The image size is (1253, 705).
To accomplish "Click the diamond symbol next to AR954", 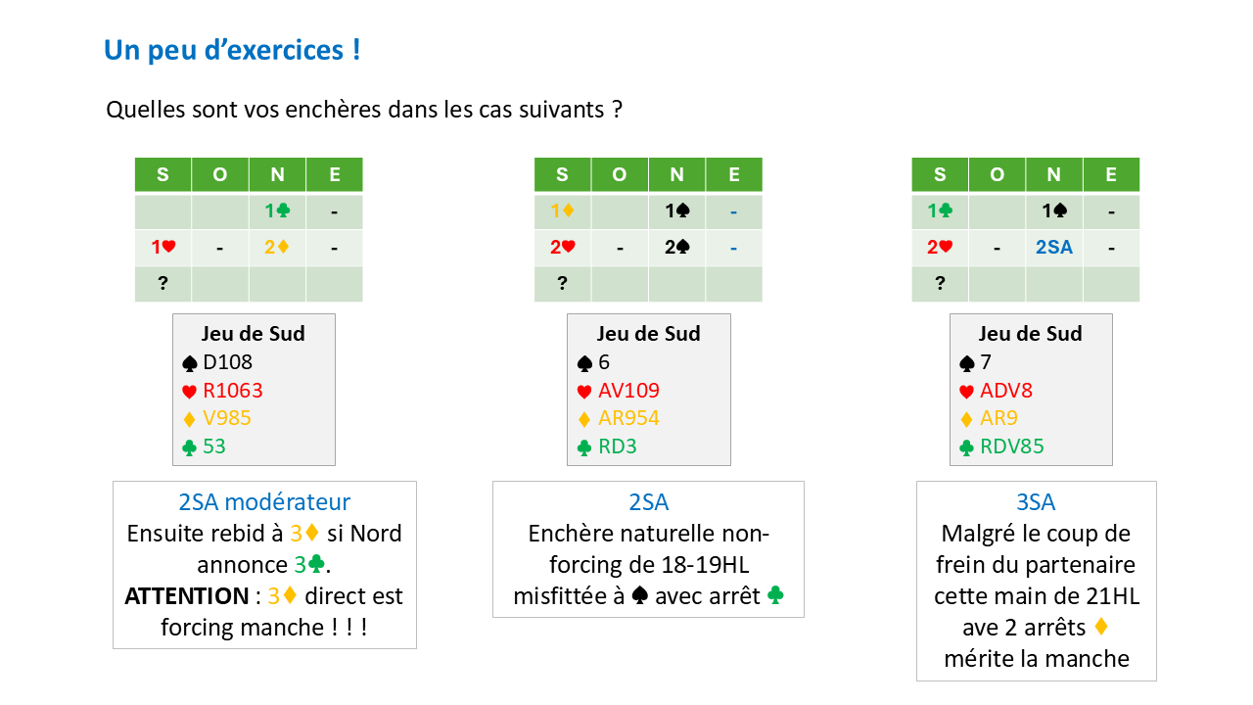I will pyautogui.click(x=584, y=419).
